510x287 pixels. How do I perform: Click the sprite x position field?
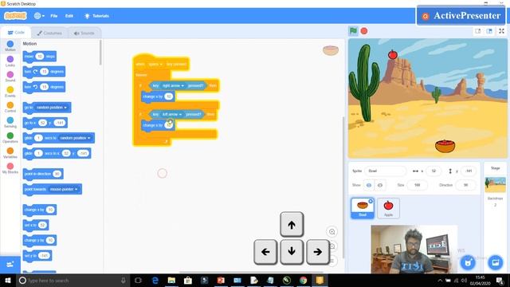[433, 171]
